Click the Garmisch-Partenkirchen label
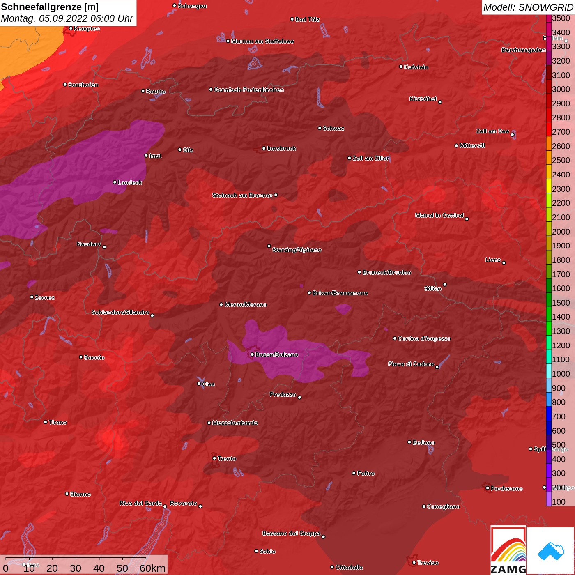Viewport: 575px width, 575px height. 249,90
